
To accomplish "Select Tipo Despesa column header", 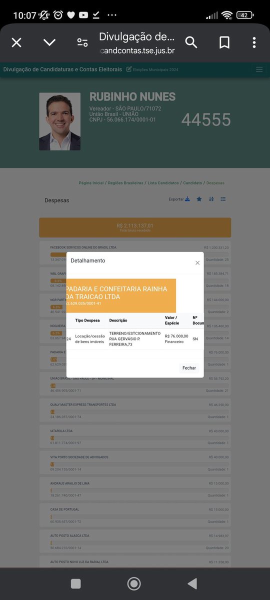I will (x=87, y=320).
